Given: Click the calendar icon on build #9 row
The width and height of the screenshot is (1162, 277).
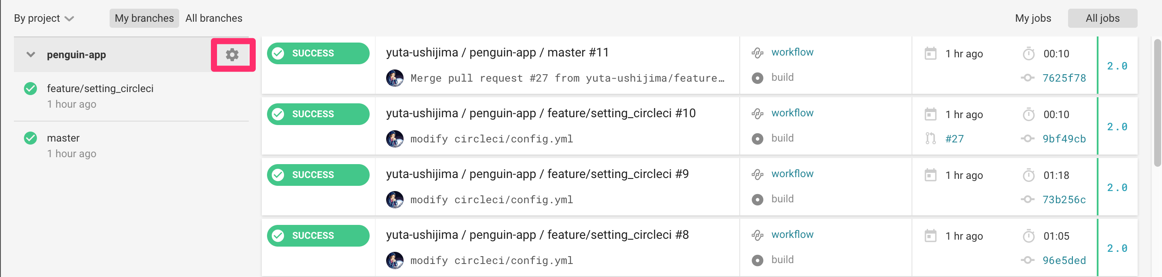Looking at the screenshot, I should [930, 175].
